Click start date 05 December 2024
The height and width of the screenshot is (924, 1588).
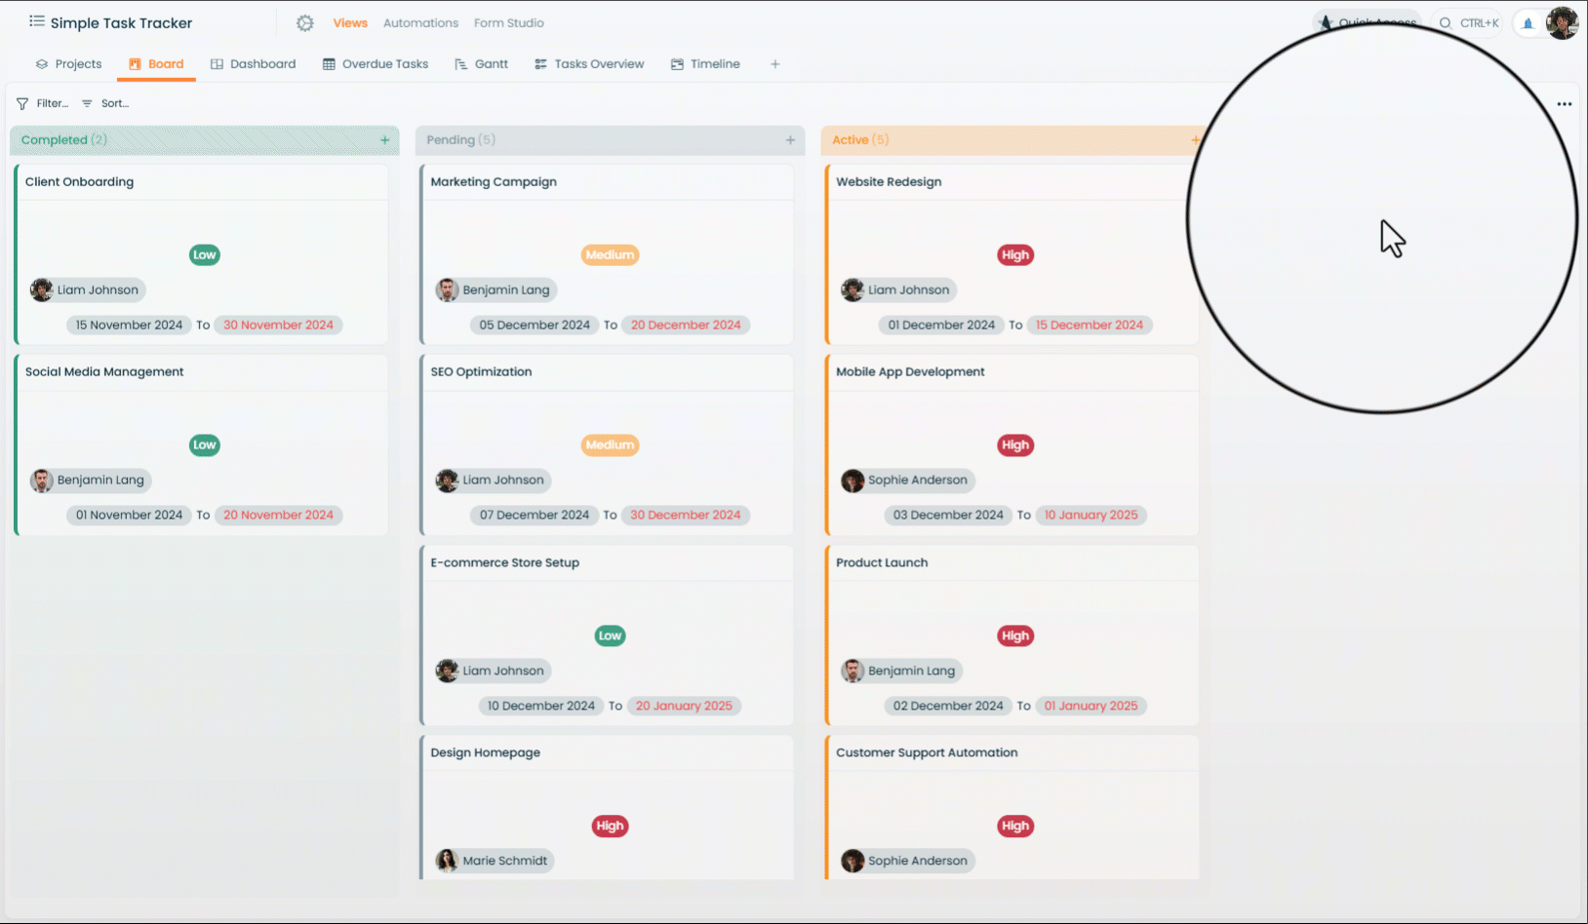click(535, 326)
